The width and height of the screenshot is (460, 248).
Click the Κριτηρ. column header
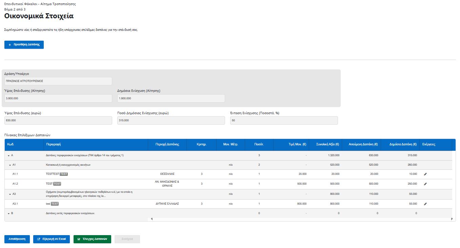pos(201,144)
